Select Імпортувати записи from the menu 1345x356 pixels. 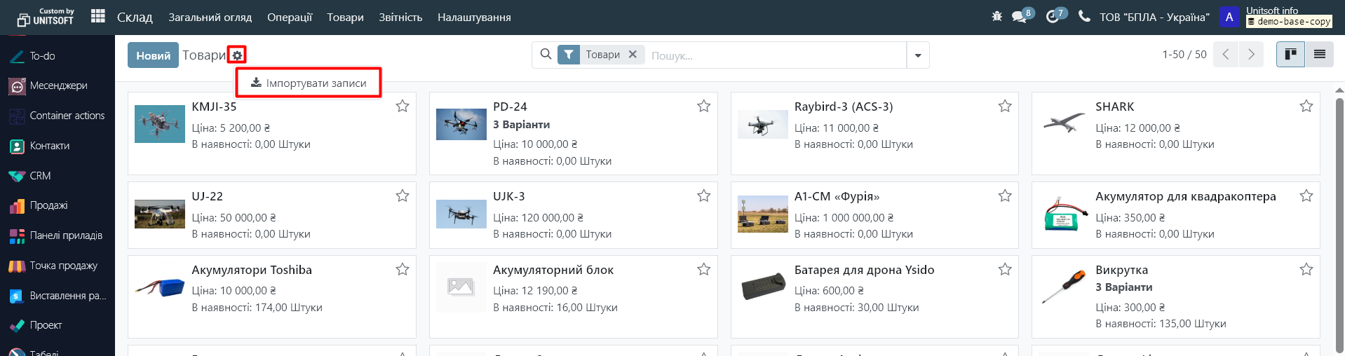(x=309, y=83)
